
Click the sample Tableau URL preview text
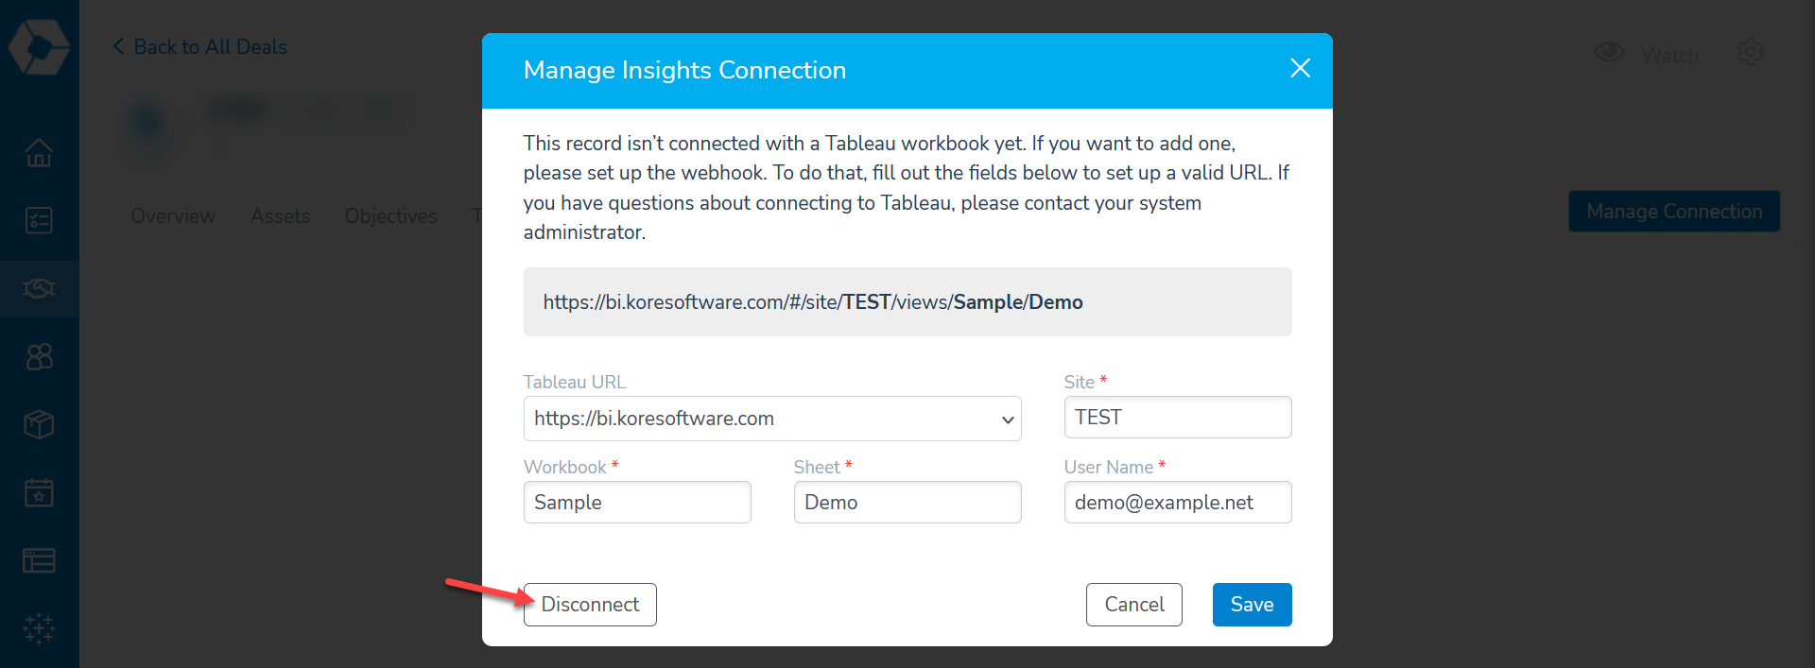(x=813, y=302)
